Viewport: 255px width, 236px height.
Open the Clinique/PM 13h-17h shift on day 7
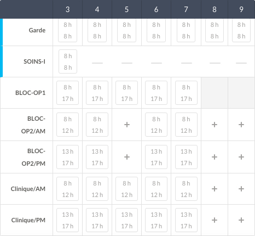pos(186,220)
